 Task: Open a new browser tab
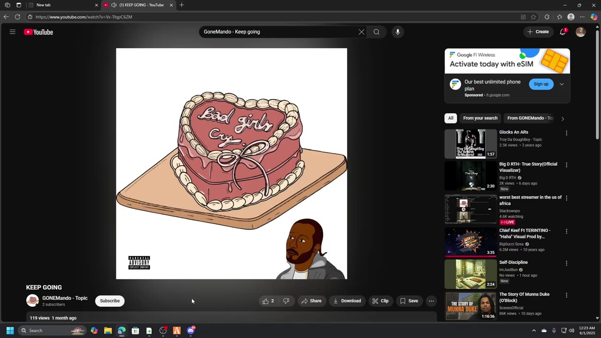click(182, 5)
